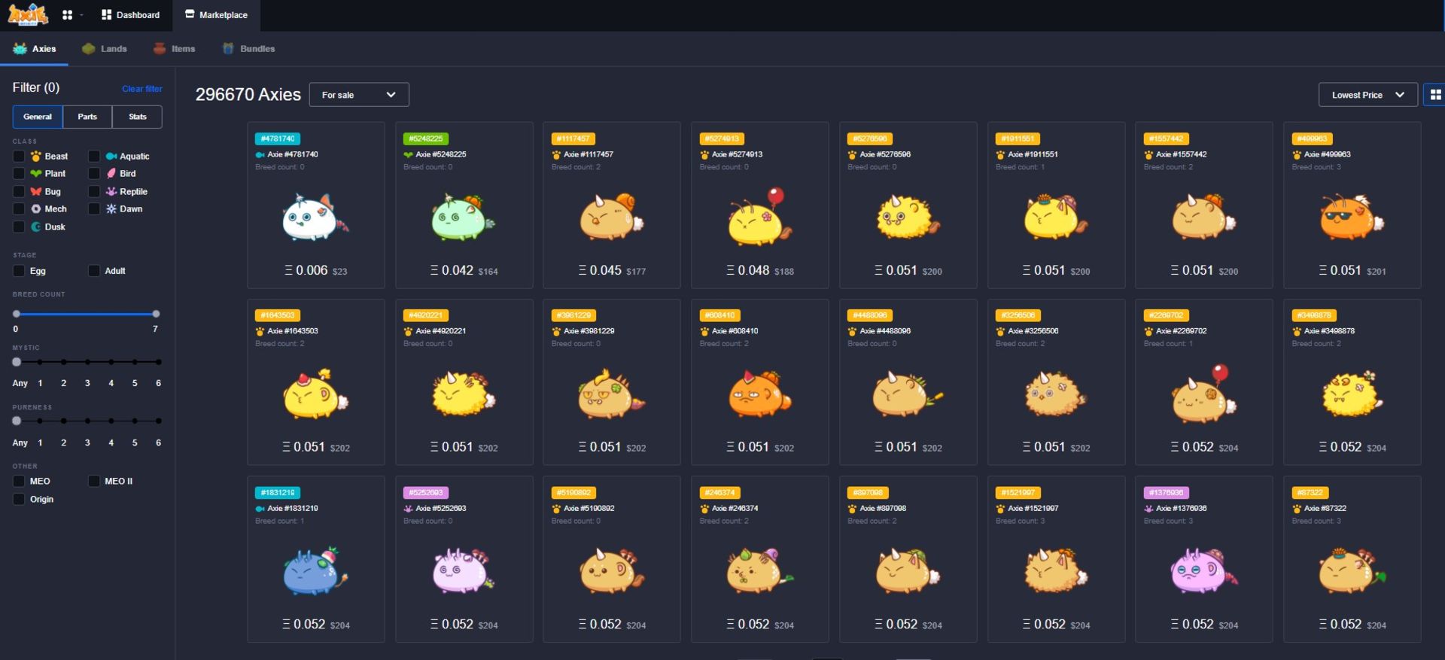
Task: Click the #5276596 ID badge
Action: 870,139
